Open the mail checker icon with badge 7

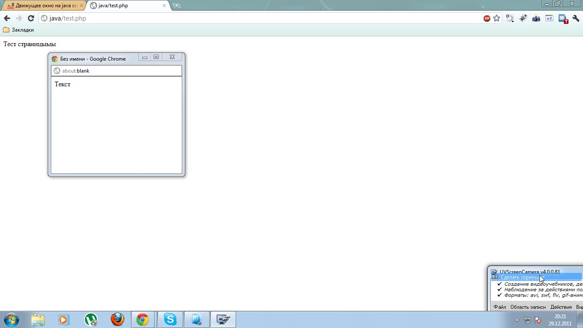point(563,19)
